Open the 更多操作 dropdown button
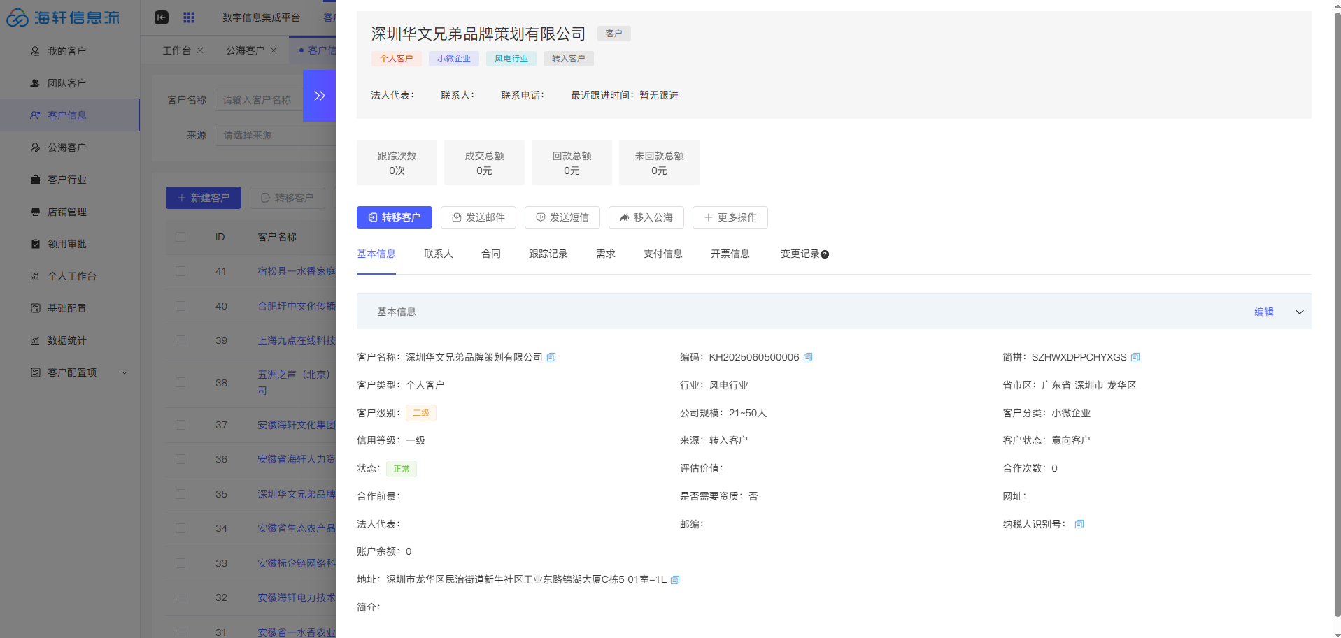 tap(730, 217)
